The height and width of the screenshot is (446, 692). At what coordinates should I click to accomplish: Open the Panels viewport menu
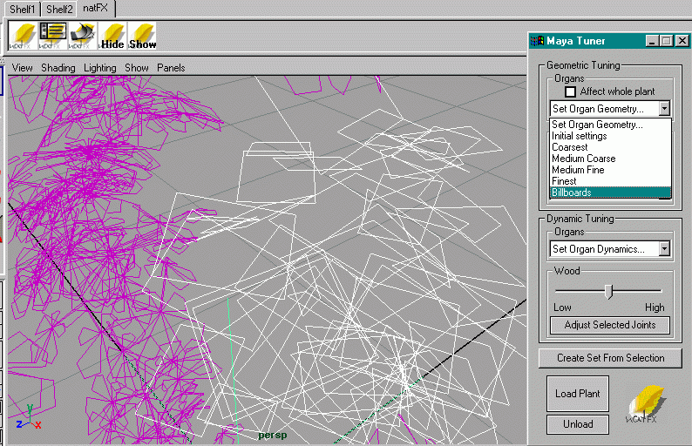pos(171,68)
